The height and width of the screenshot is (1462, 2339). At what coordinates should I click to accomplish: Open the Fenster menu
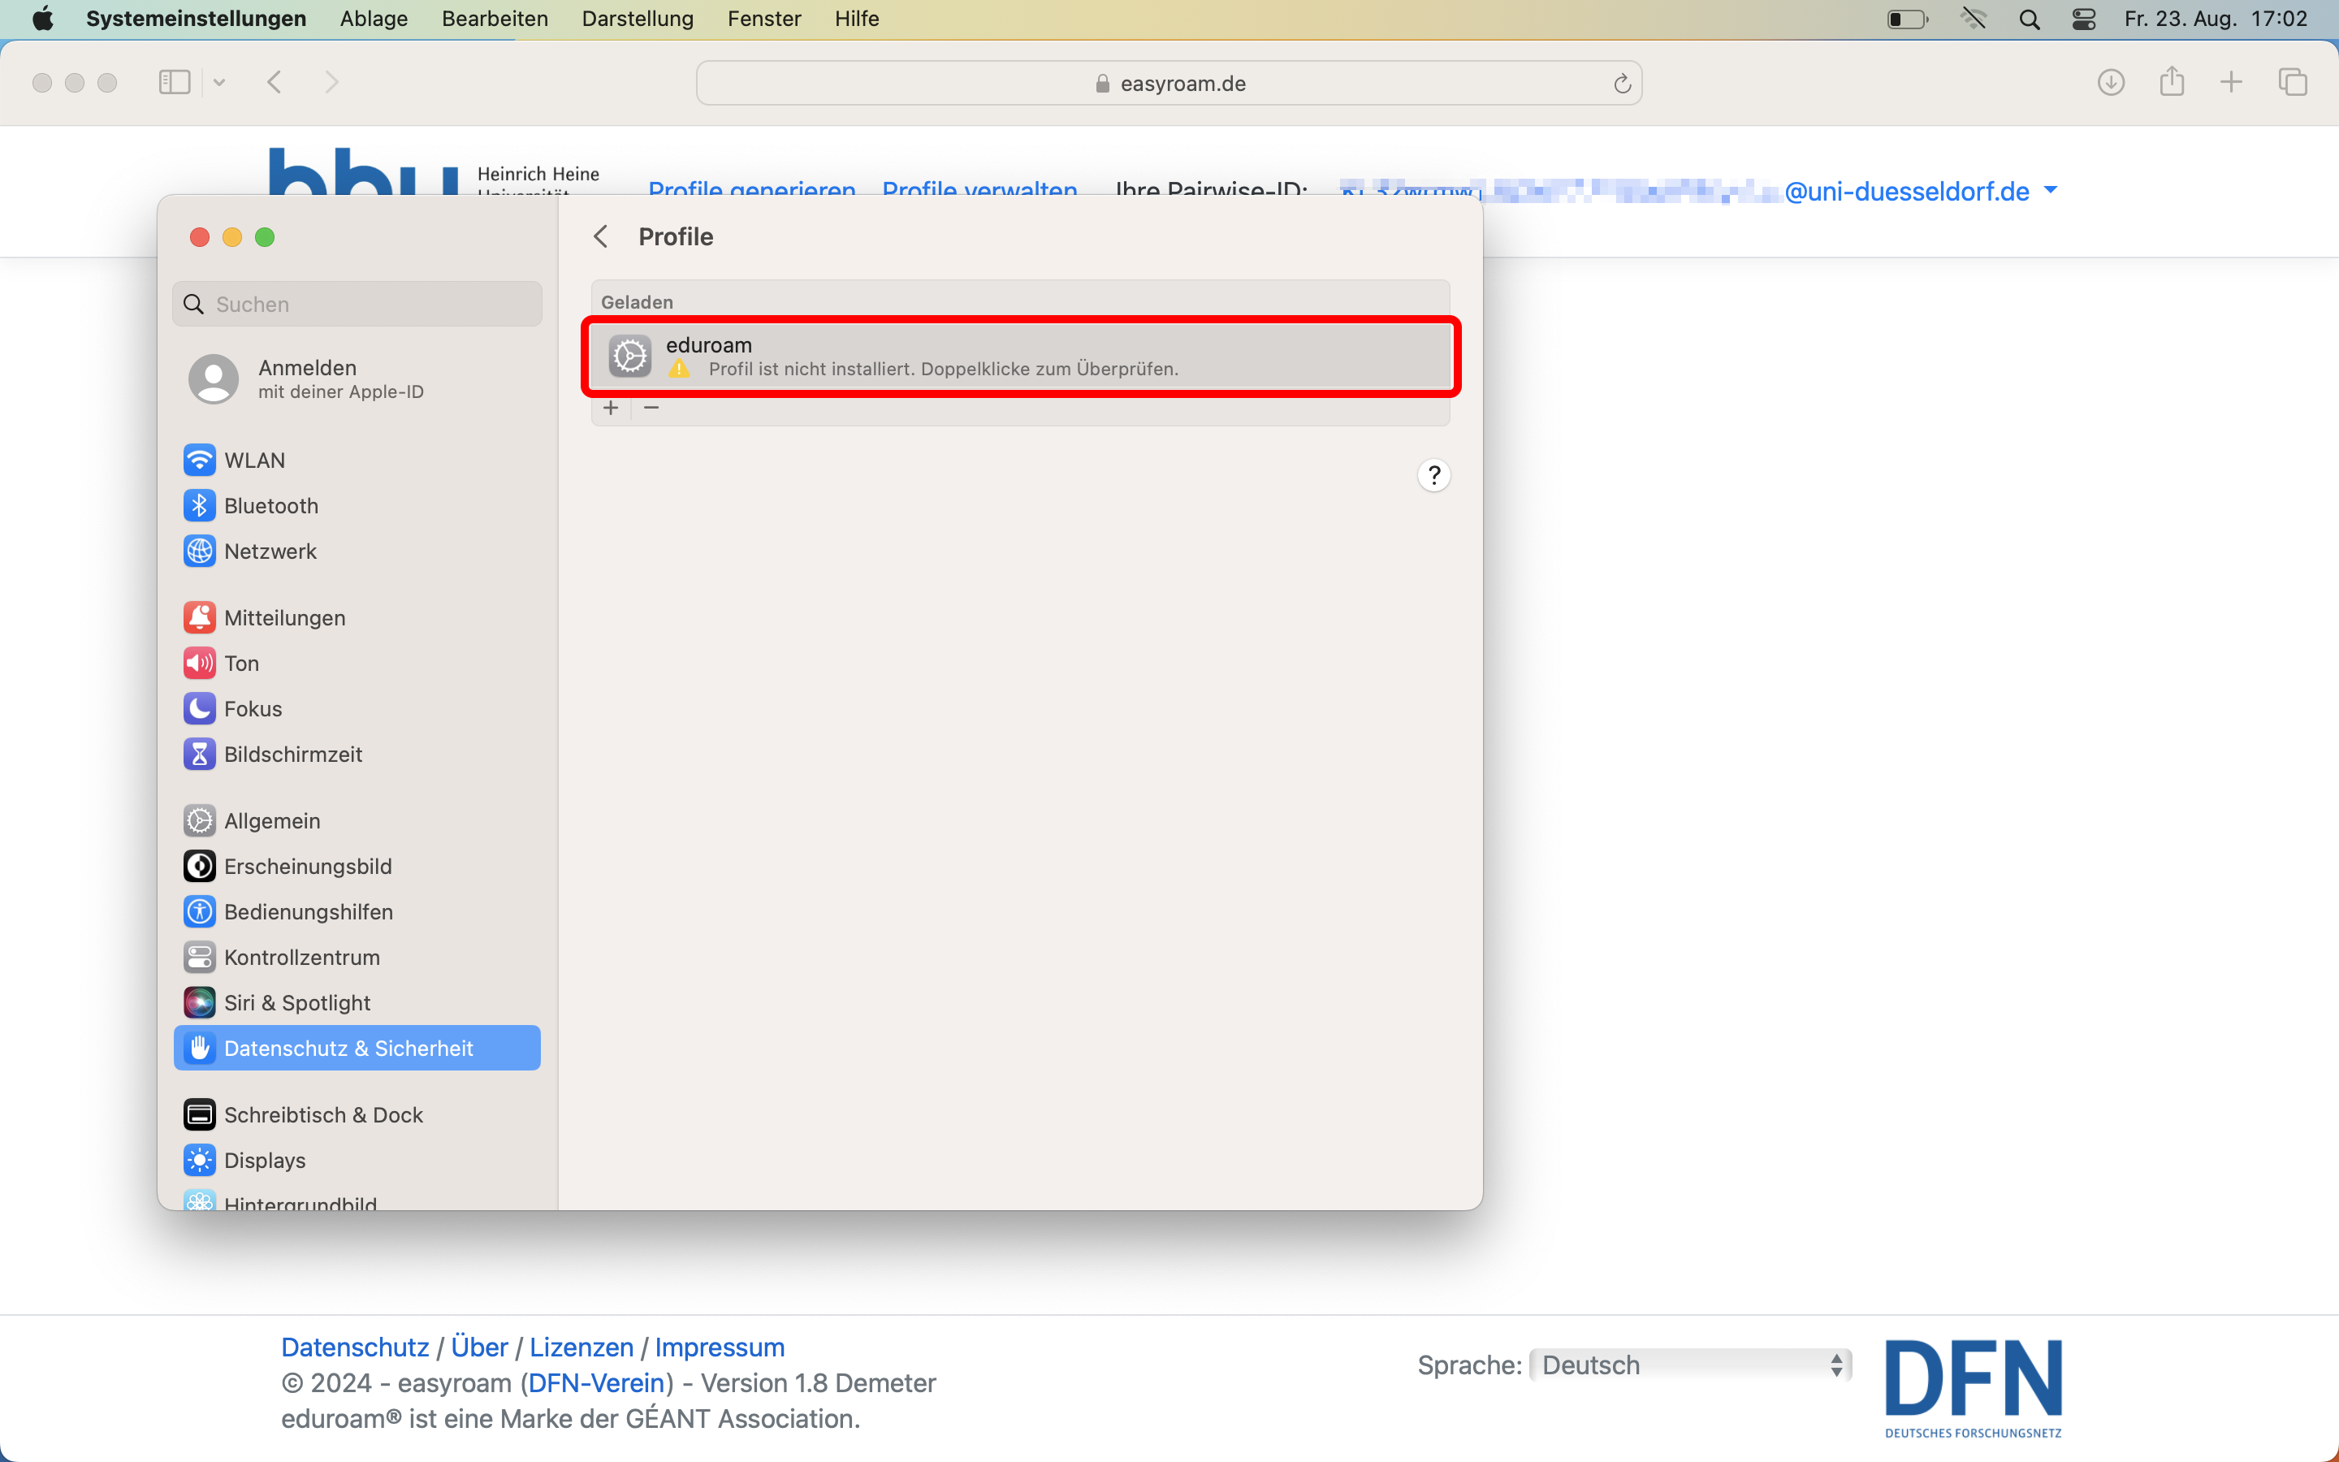coord(763,19)
